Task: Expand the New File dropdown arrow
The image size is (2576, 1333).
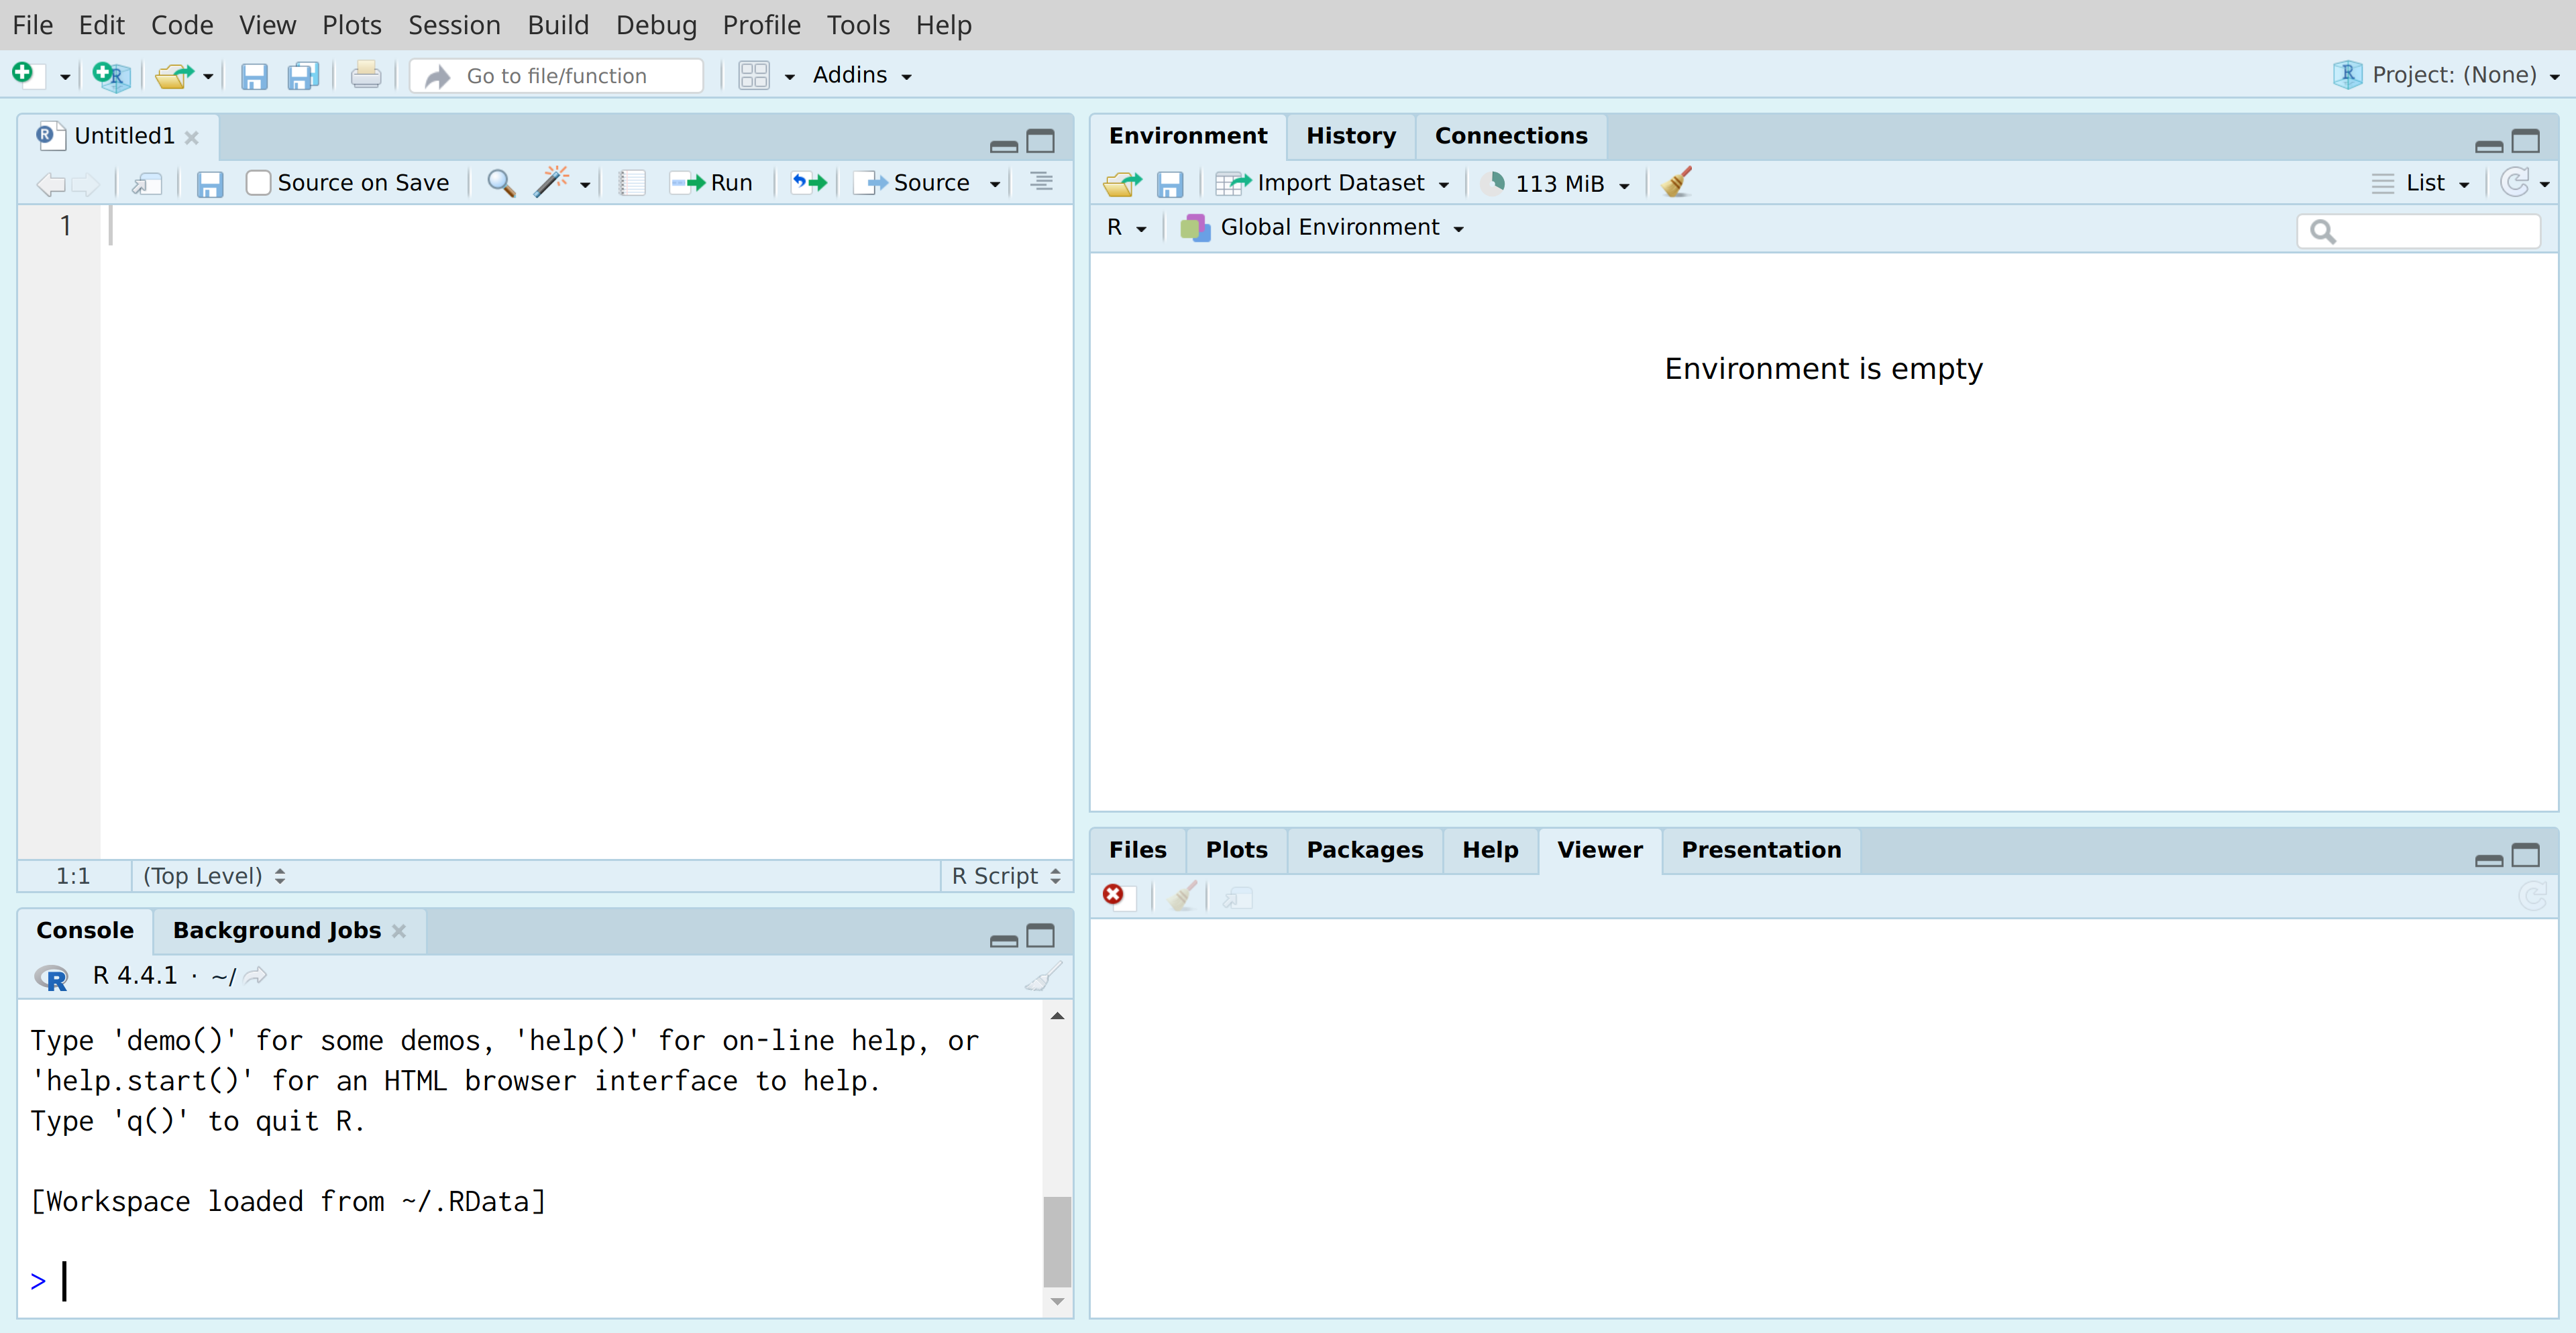Action: 65,77
